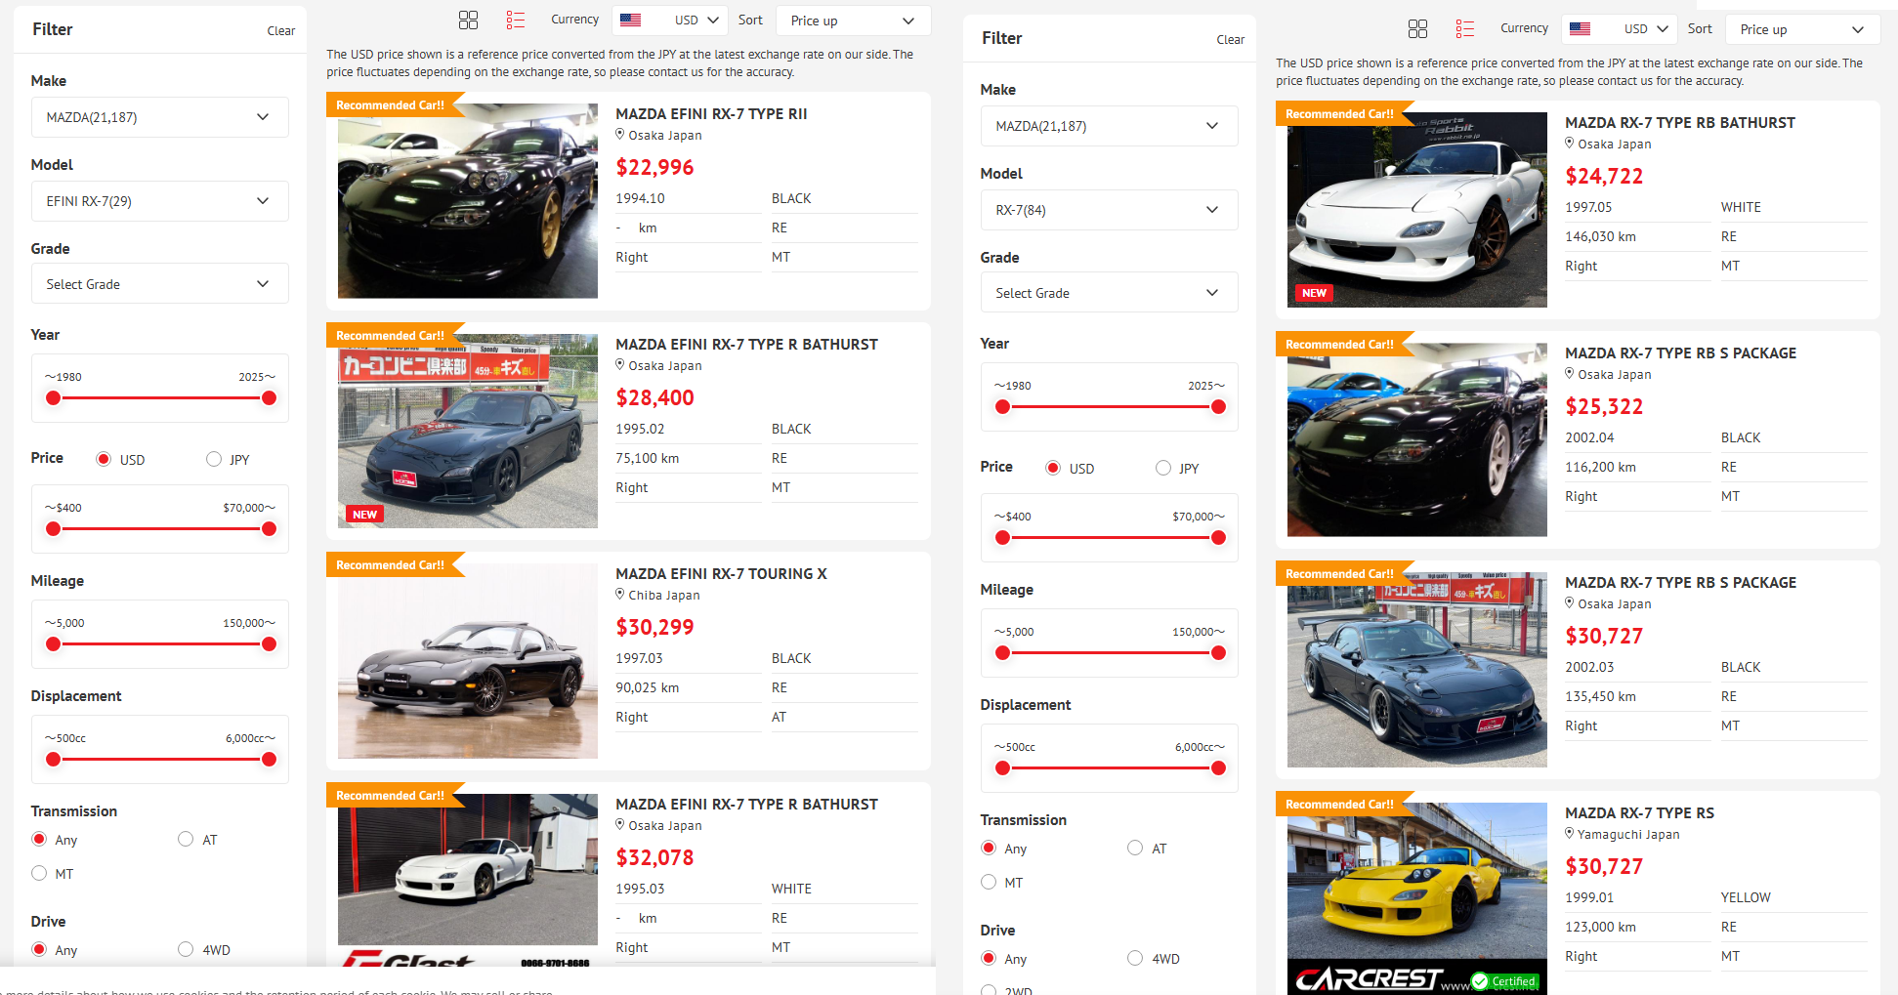Click location pin for TOURING X listing
The image size is (1898, 995).
(619, 595)
